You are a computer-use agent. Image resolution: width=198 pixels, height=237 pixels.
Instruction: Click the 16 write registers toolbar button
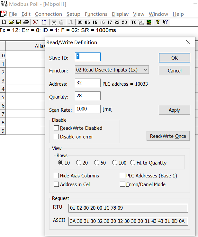tap(102, 22)
